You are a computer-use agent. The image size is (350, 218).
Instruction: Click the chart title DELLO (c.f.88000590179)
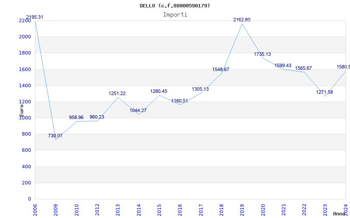[x=175, y=6]
